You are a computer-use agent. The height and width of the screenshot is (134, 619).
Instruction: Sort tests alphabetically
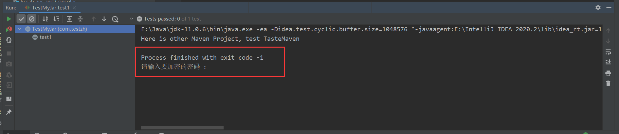point(45,19)
